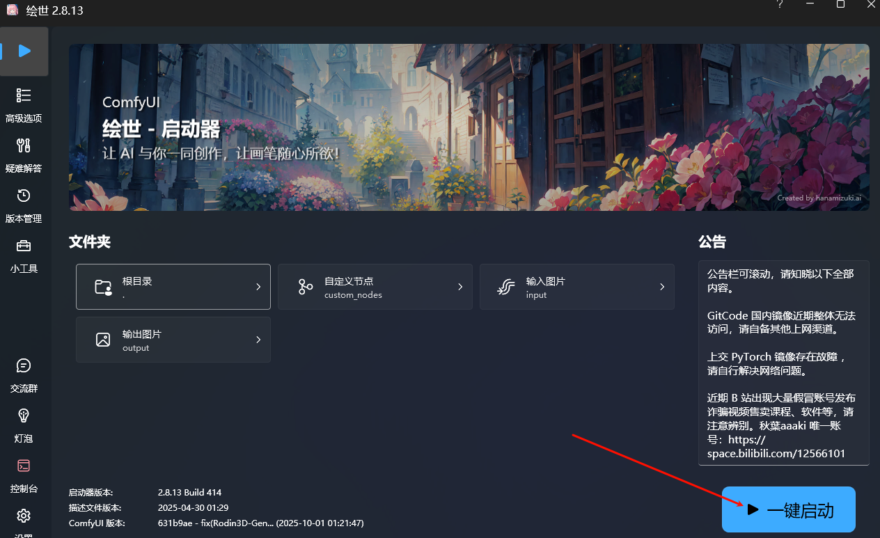The width and height of the screenshot is (880, 538).
Task: Expand the 自定义节点 custom_nodes chevron
Action: point(459,287)
